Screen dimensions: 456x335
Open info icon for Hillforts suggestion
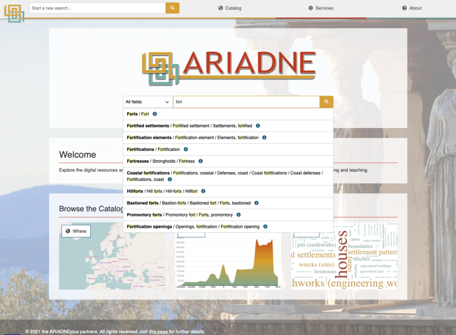(203, 191)
